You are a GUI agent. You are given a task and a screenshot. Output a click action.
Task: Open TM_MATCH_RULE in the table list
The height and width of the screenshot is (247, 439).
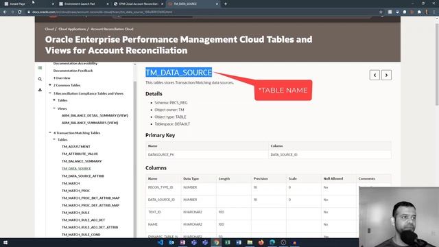coord(75,213)
